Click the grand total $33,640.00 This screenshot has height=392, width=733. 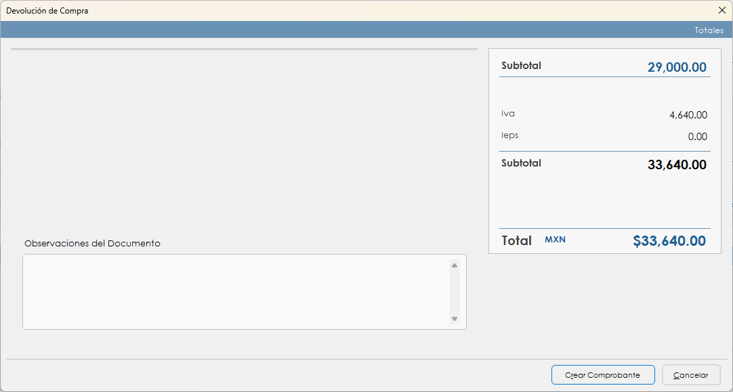click(x=669, y=241)
